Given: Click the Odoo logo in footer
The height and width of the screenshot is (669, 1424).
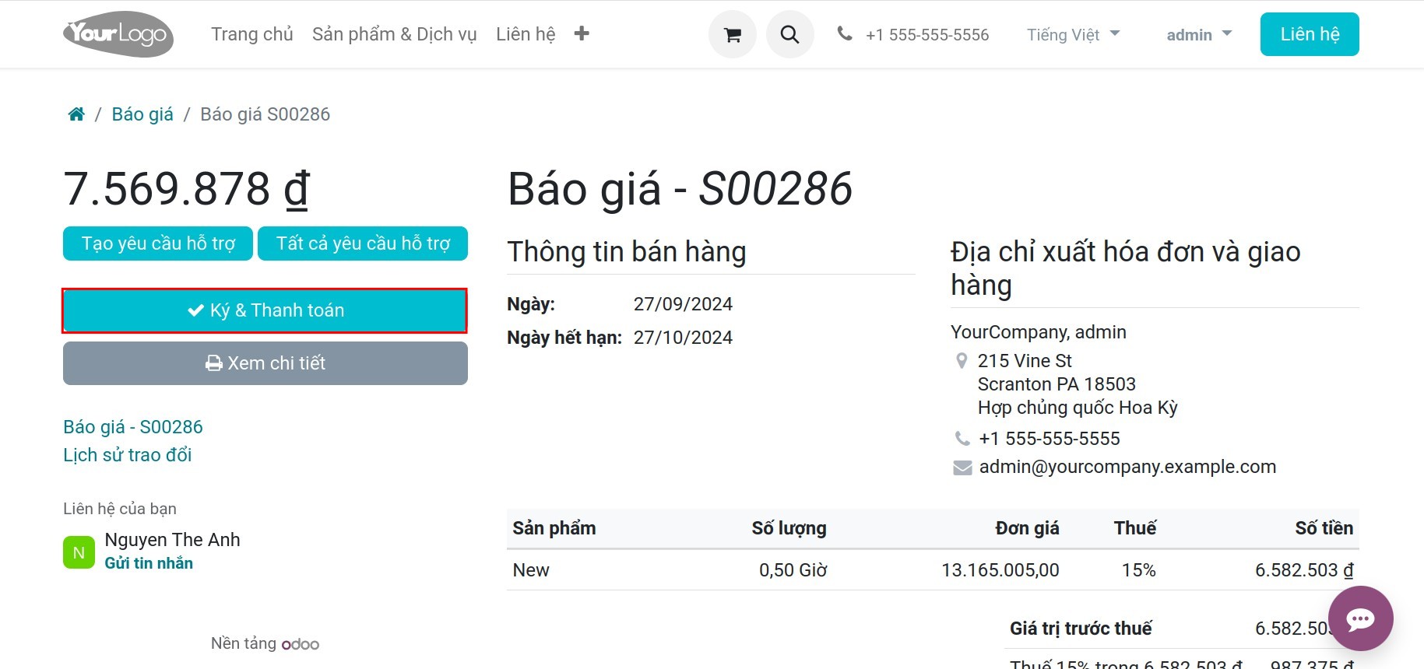Looking at the screenshot, I should coord(301,644).
